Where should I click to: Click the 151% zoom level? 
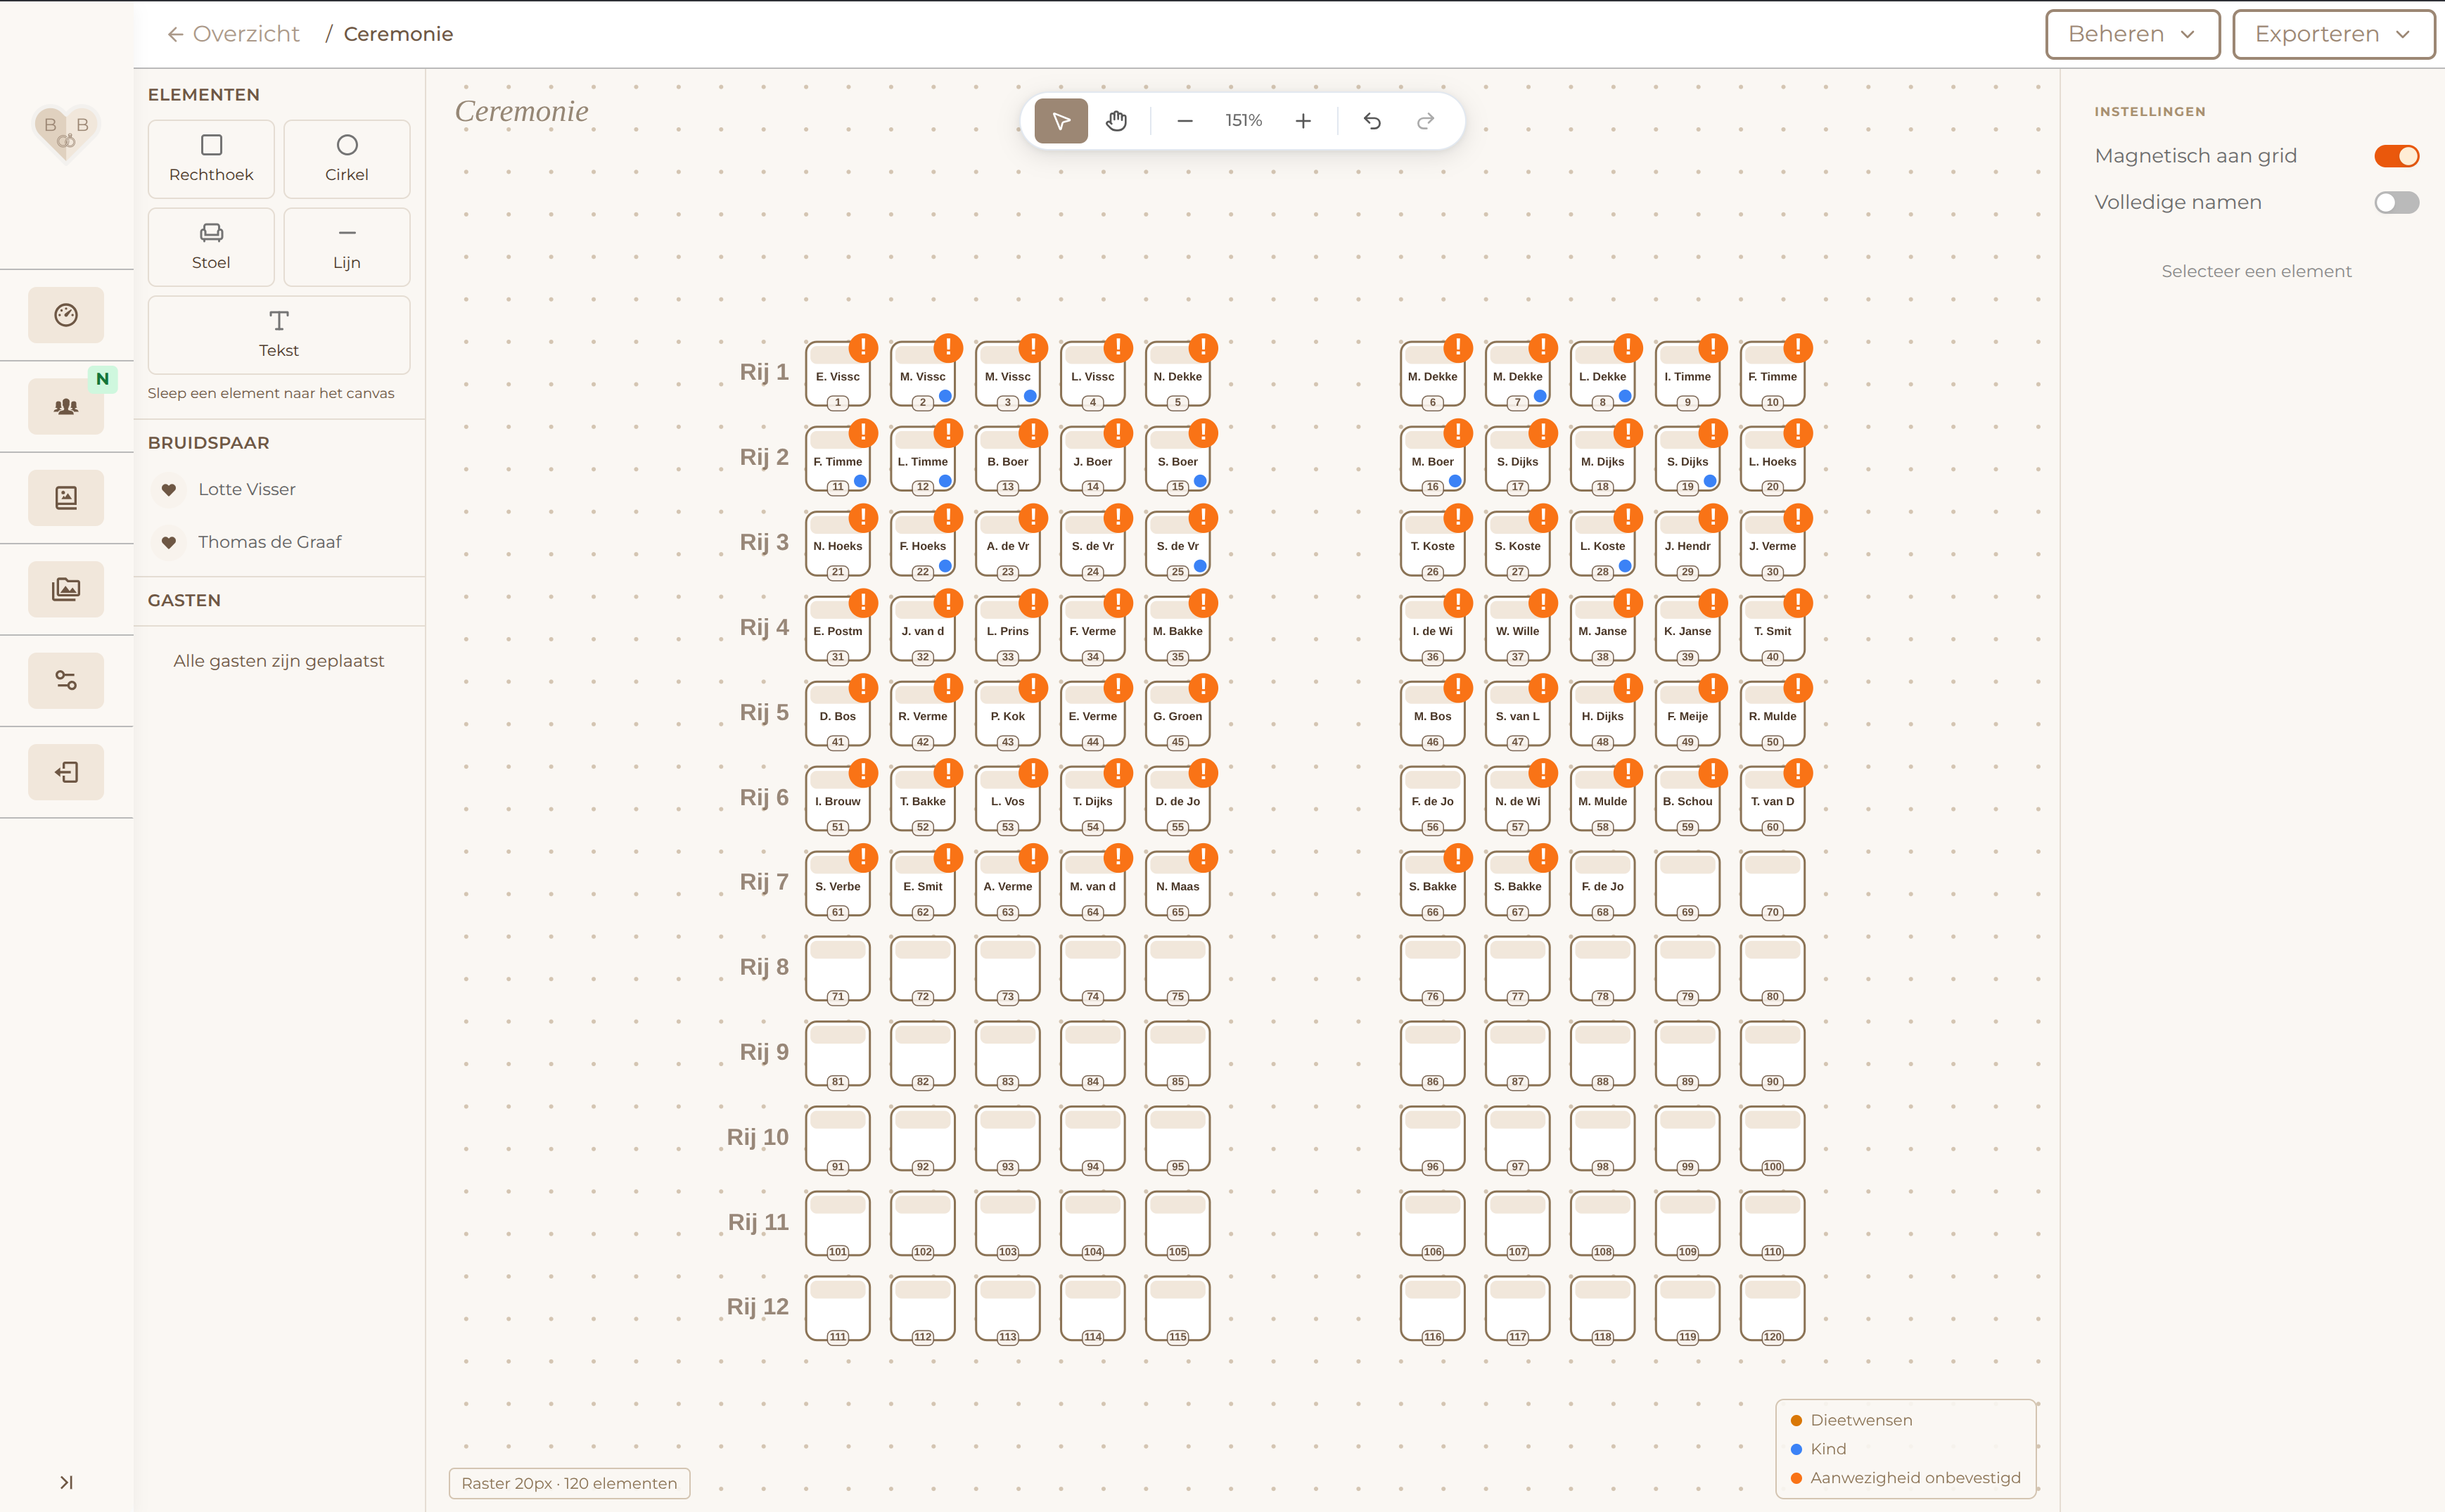[x=1244, y=121]
